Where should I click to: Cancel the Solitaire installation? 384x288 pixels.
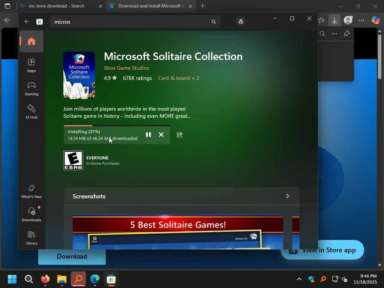pos(161,135)
